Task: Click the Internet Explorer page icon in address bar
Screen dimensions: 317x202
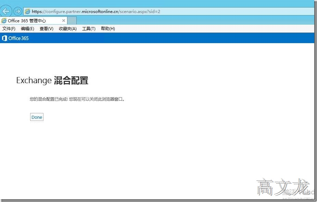Action: coord(27,12)
